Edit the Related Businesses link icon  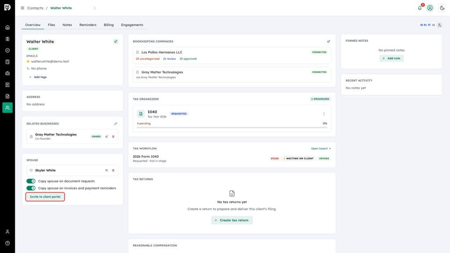coord(116,123)
